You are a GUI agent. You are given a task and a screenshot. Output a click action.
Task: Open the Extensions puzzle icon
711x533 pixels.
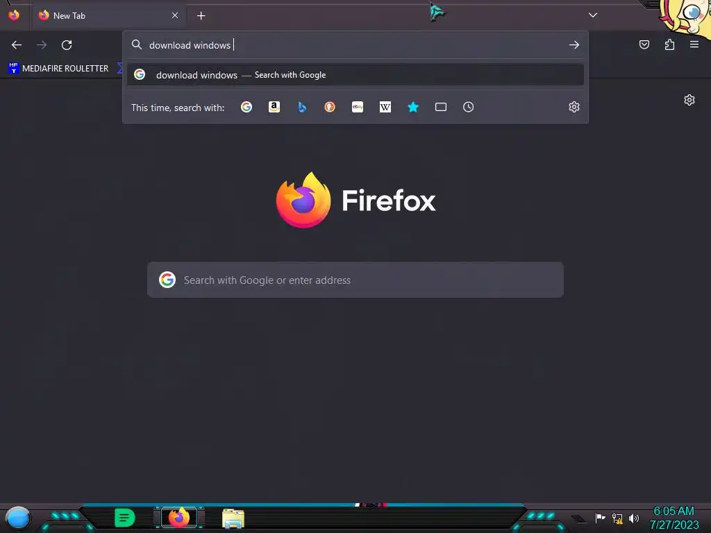(669, 44)
